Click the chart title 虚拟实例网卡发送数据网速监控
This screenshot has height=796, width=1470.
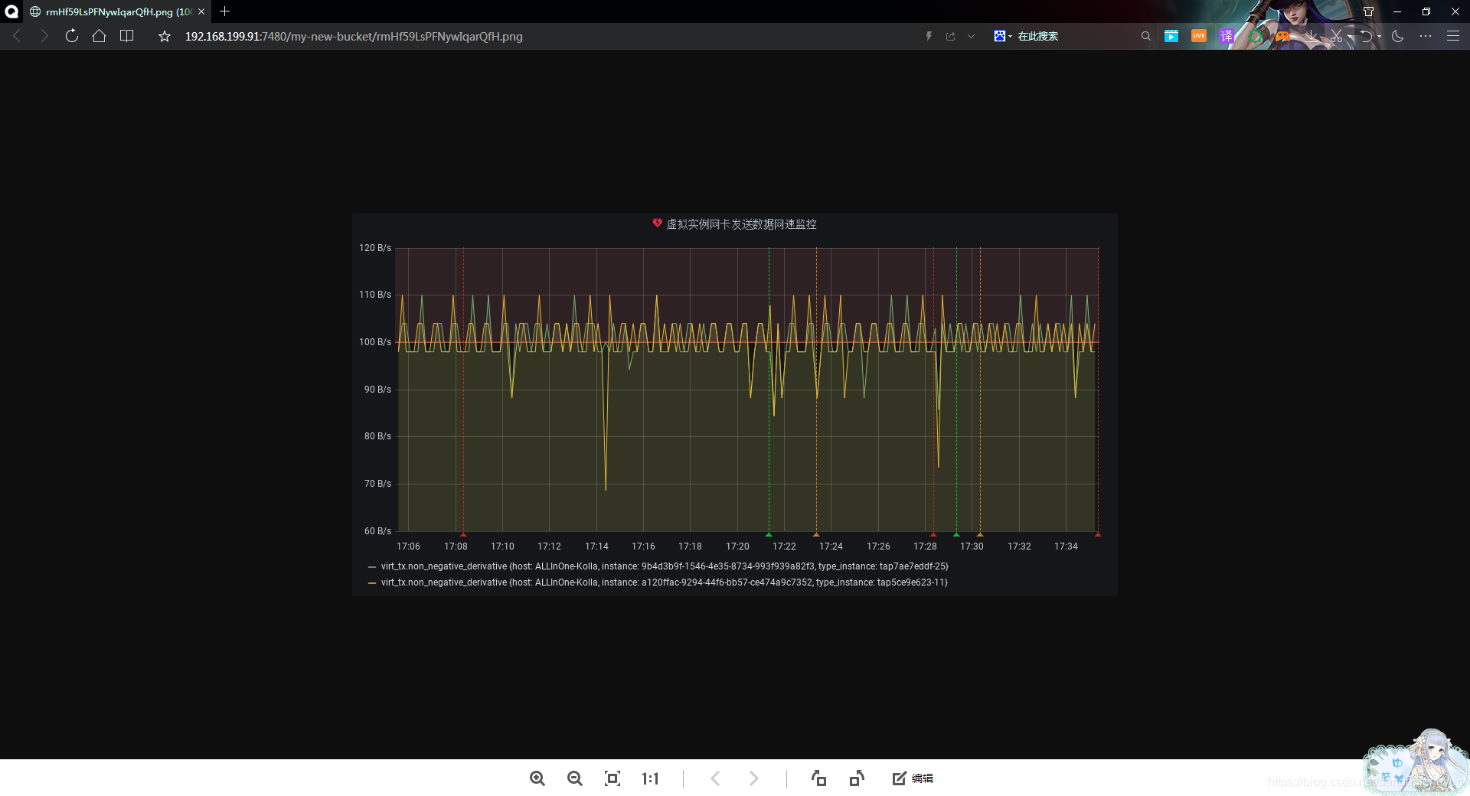[x=741, y=224]
